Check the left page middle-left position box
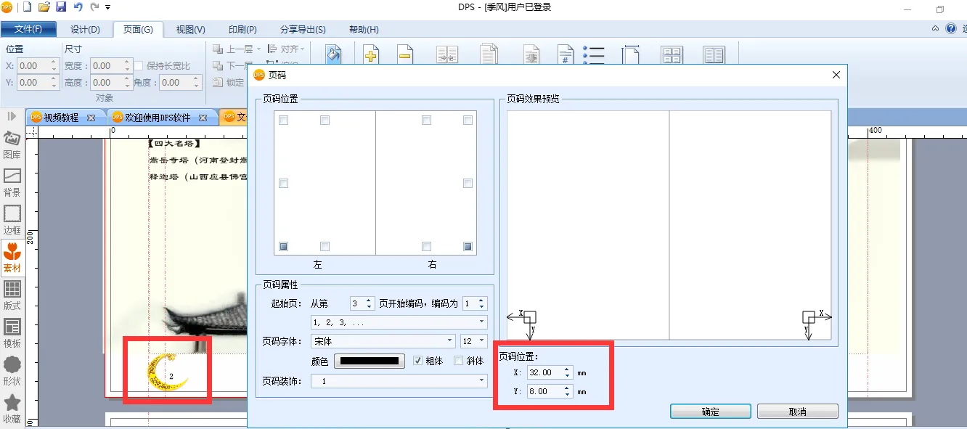 coord(284,184)
